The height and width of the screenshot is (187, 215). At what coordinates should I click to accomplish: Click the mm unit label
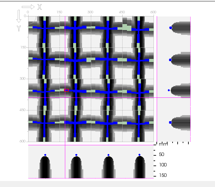pos(163,144)
